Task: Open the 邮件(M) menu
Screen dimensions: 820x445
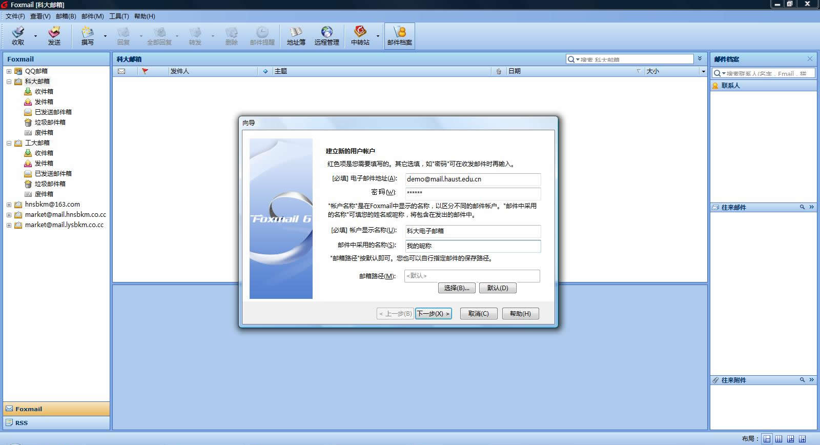Action: point(92,16)
